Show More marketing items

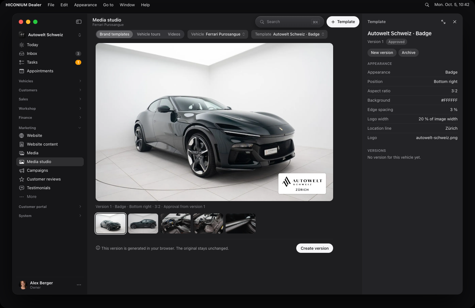[50, 197]
